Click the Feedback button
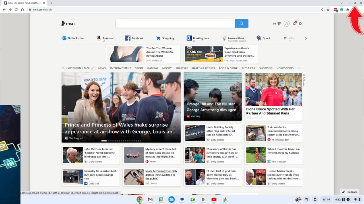Screen dimensions: 364x204 click(x=350, y=192)
